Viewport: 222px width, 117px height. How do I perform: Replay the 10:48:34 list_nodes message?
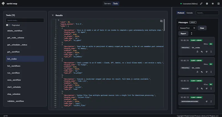[197, 52]
